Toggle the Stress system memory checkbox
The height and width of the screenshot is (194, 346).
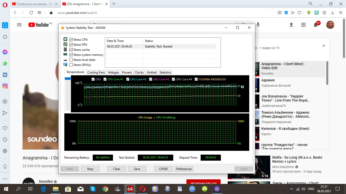pyautogui.click(x=71, y=55)
